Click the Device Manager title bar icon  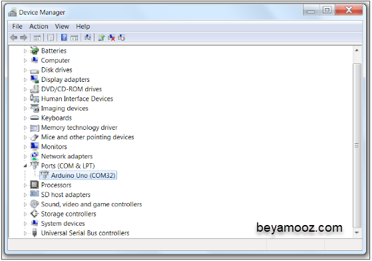(13, 12)
